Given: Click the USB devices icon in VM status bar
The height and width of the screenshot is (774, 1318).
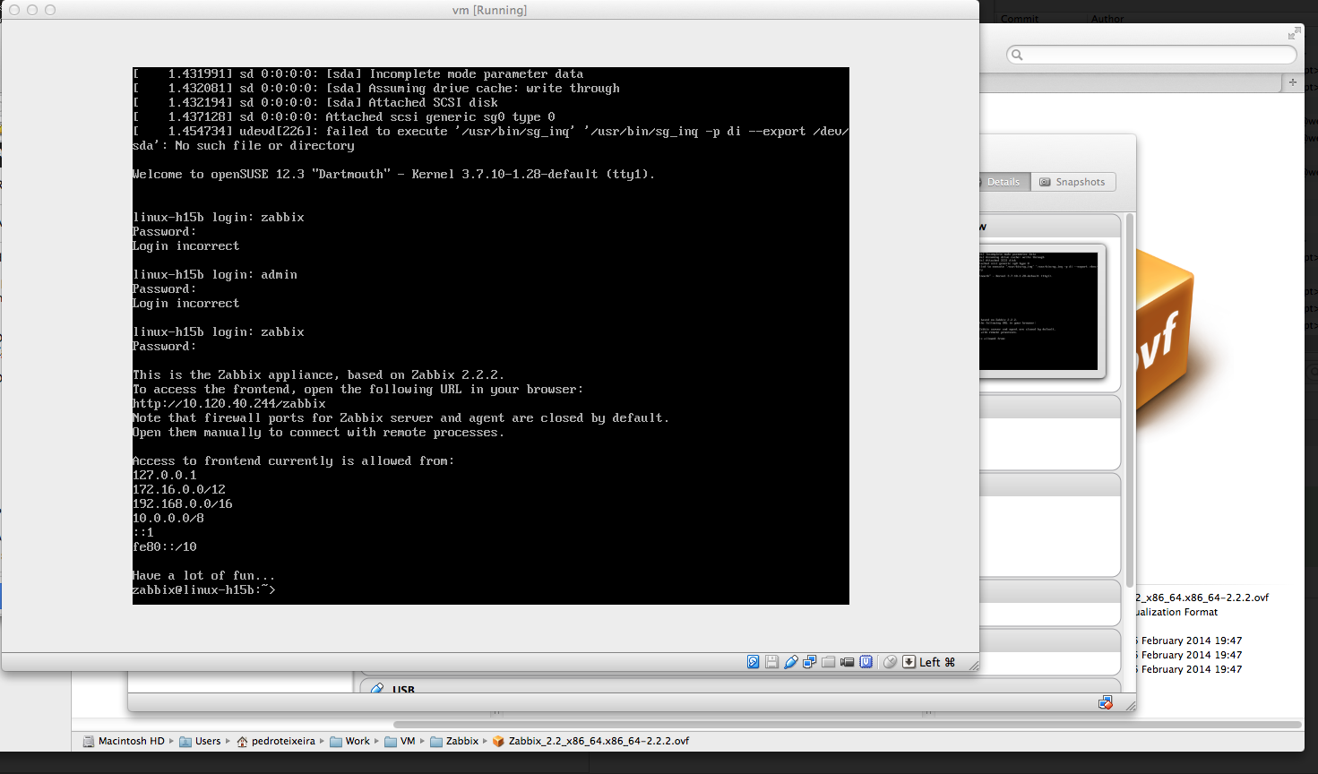Looking at the screenshot, I should 791,662.
